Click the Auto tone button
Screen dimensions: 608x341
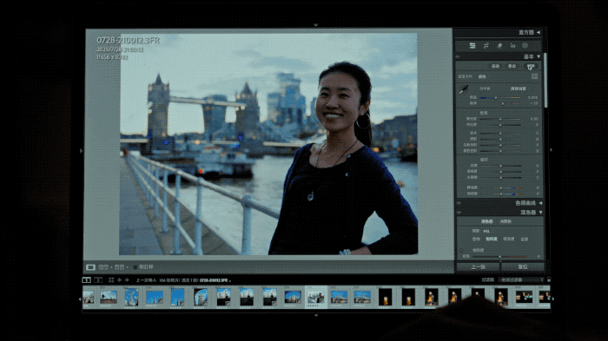[495, 66]
